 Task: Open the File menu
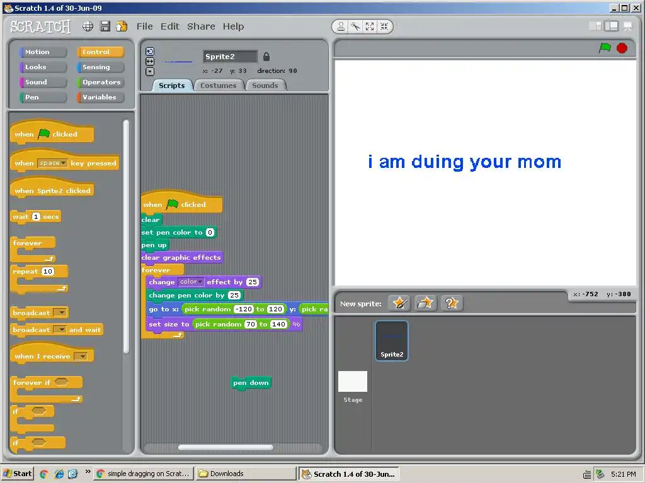(x=145, y=26)
